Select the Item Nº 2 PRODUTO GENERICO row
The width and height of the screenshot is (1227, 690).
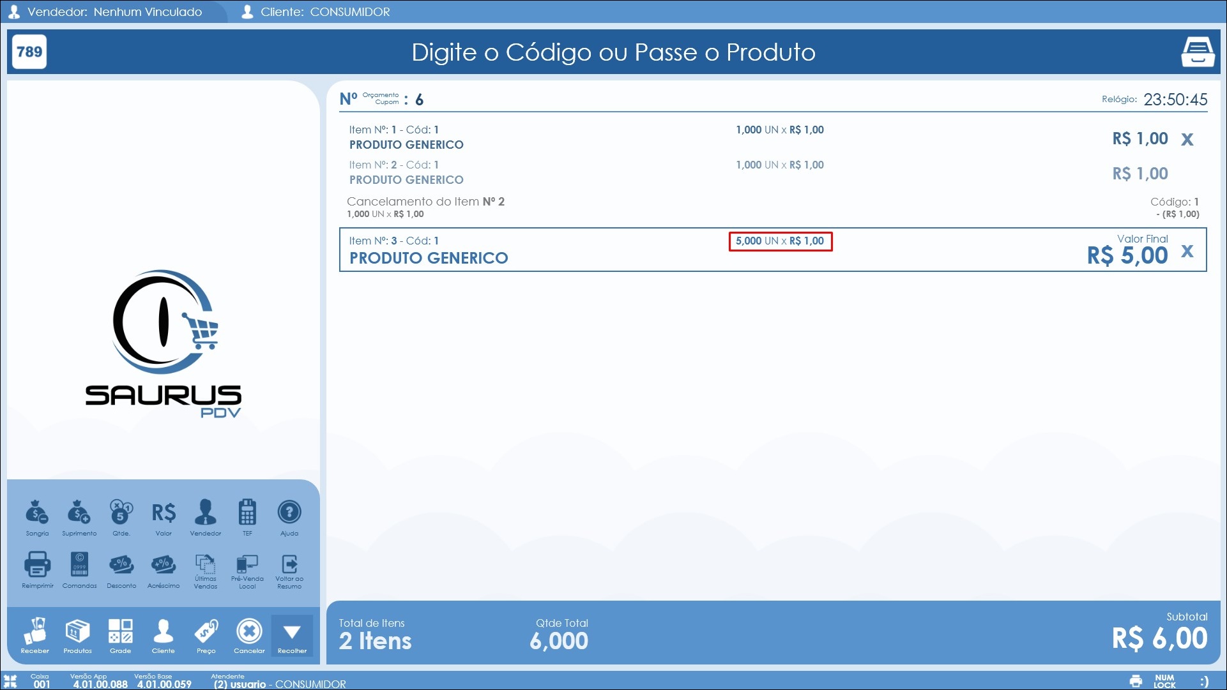[x=773, y=172]
